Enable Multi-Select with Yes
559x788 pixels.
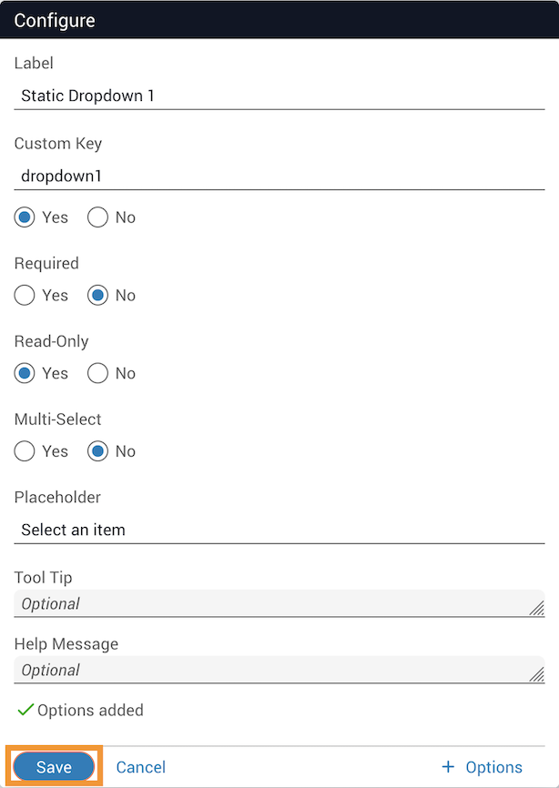(25, 451)
